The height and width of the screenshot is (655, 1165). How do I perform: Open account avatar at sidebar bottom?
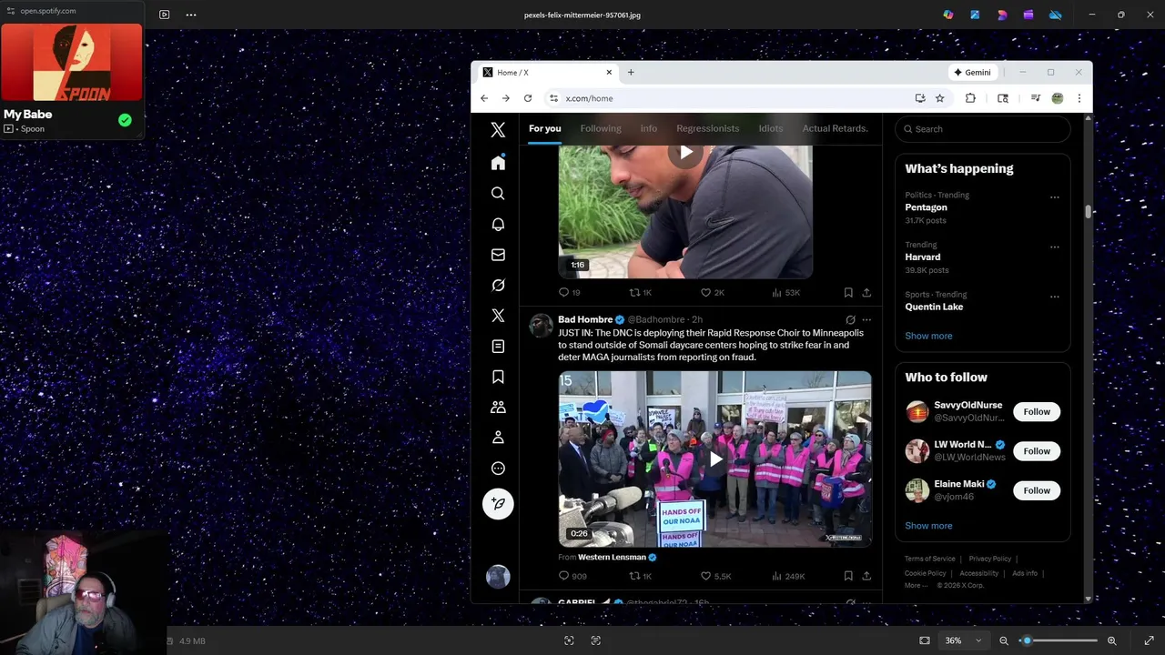(498, 577)
